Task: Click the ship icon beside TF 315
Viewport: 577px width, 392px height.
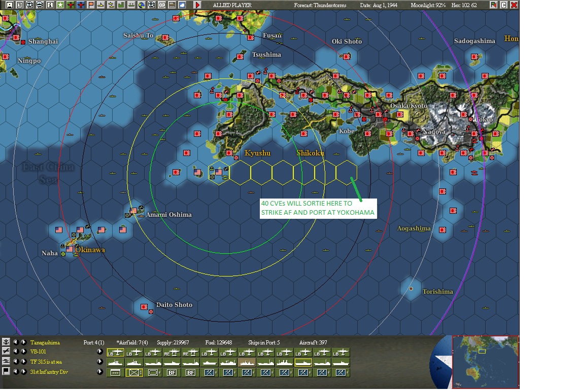Action: (x=6, y=362)
